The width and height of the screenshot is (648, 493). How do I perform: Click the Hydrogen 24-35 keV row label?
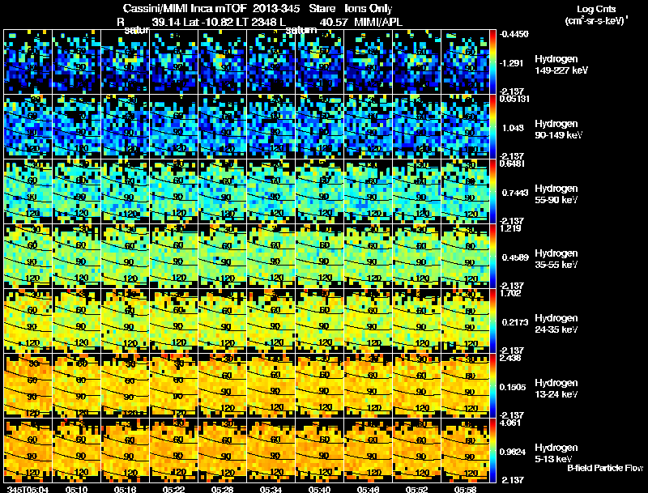(x=556, y=323)
